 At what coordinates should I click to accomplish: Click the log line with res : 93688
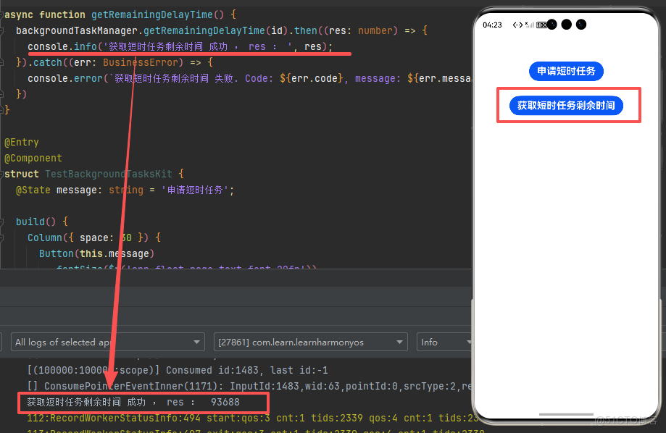133,402
